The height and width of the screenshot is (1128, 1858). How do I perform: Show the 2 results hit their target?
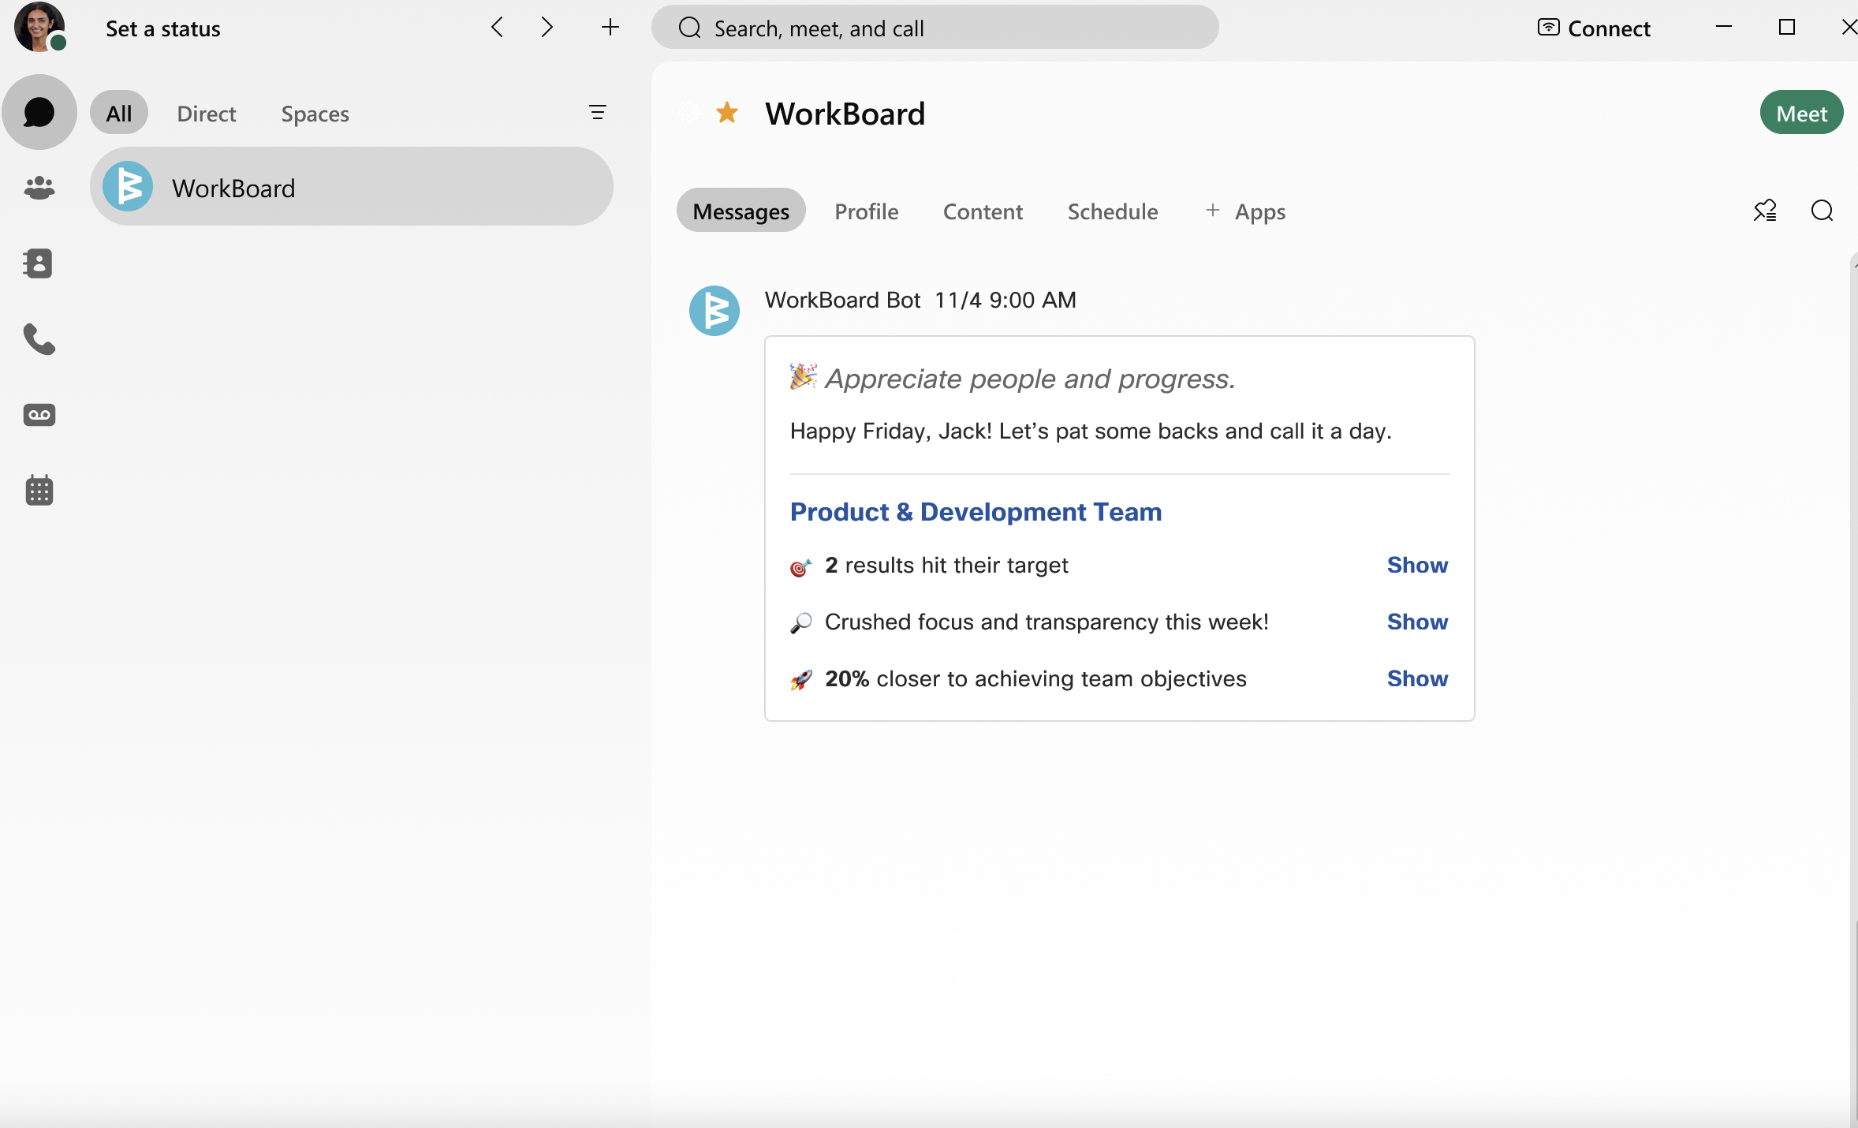tap(1416, 565)
